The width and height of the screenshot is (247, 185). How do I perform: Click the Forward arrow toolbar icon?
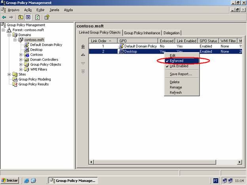[x=11, y=17]
